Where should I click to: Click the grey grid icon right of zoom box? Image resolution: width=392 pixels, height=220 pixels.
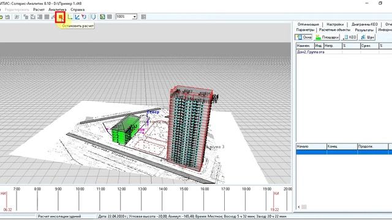(x=143, y=17)
